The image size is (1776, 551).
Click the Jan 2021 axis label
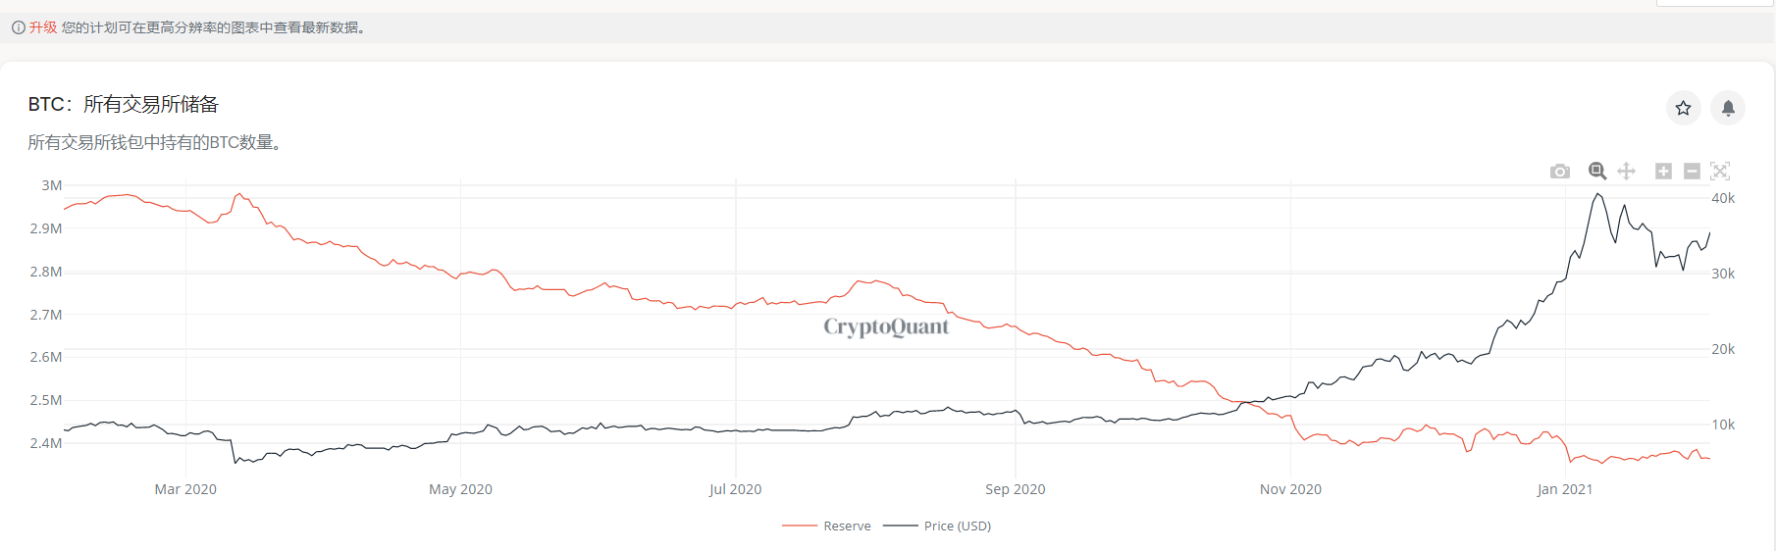point(1565,489)
